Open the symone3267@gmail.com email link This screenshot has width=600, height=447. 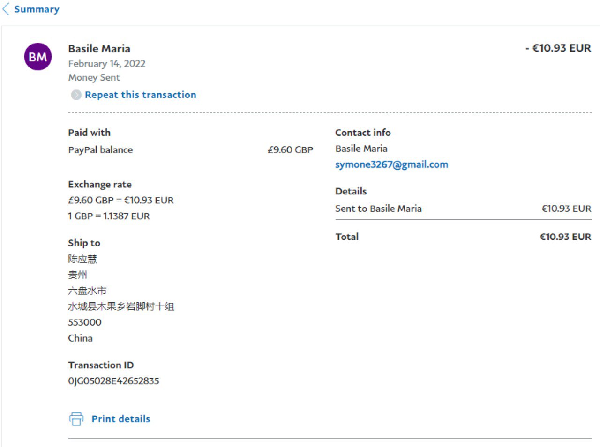pyautogui.click(x=391, y=164)
